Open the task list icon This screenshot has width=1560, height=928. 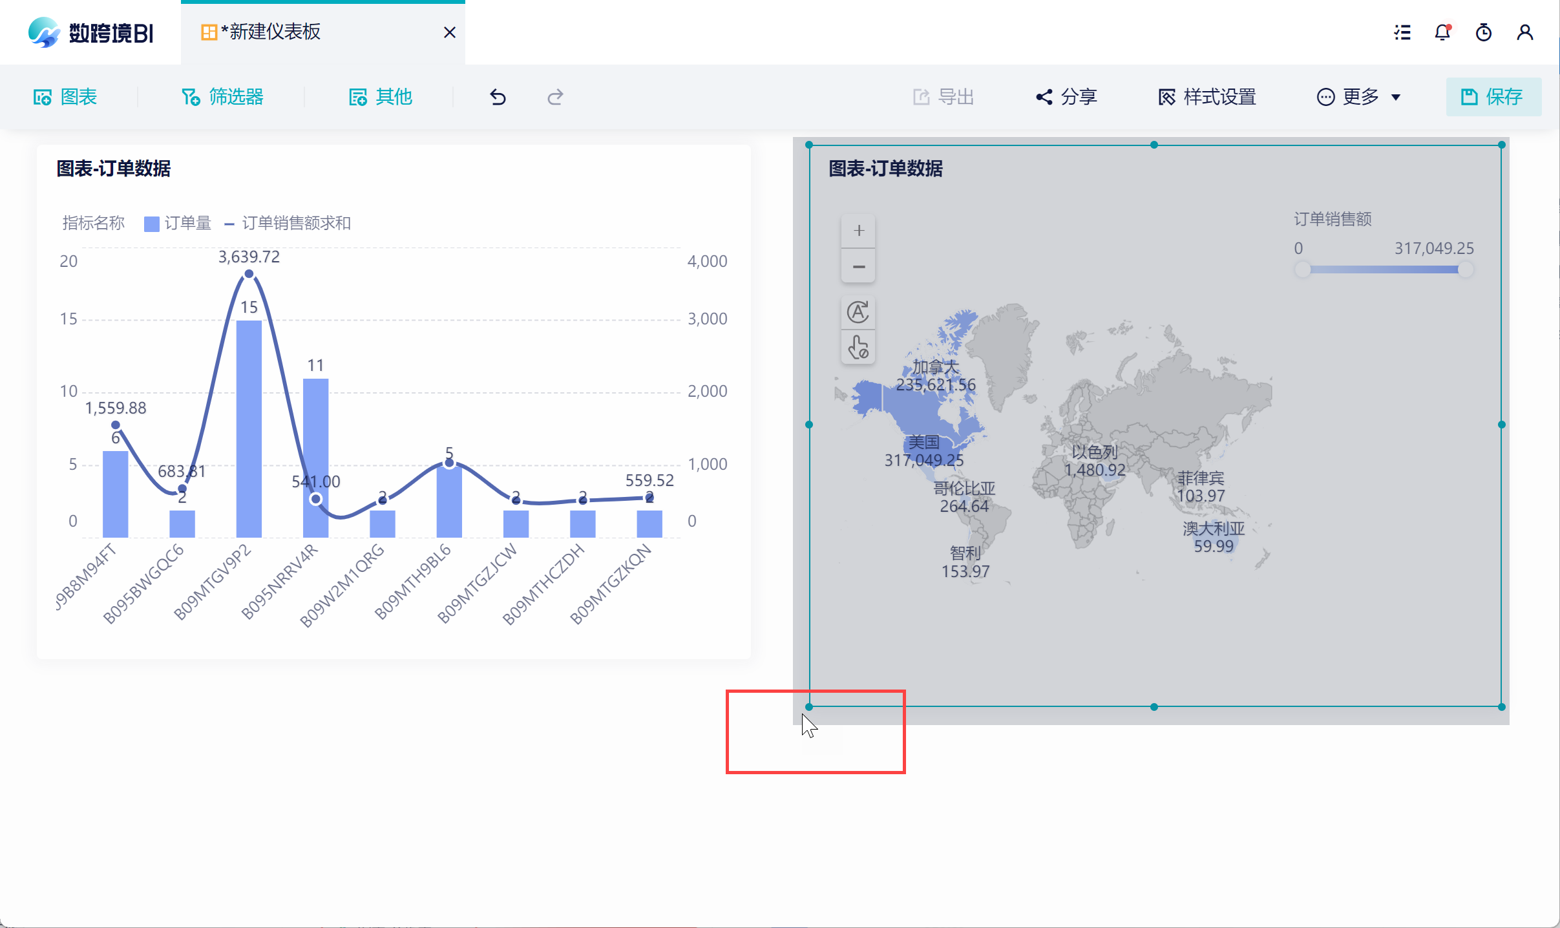[1402, 32]
